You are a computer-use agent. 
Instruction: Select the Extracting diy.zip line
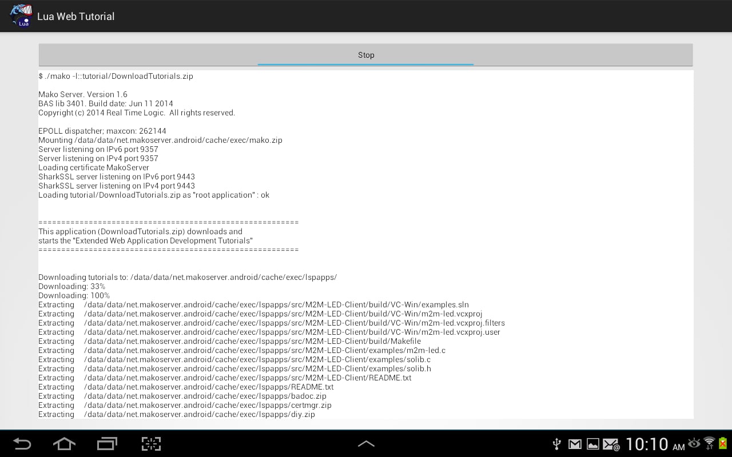tap(177, 414)
